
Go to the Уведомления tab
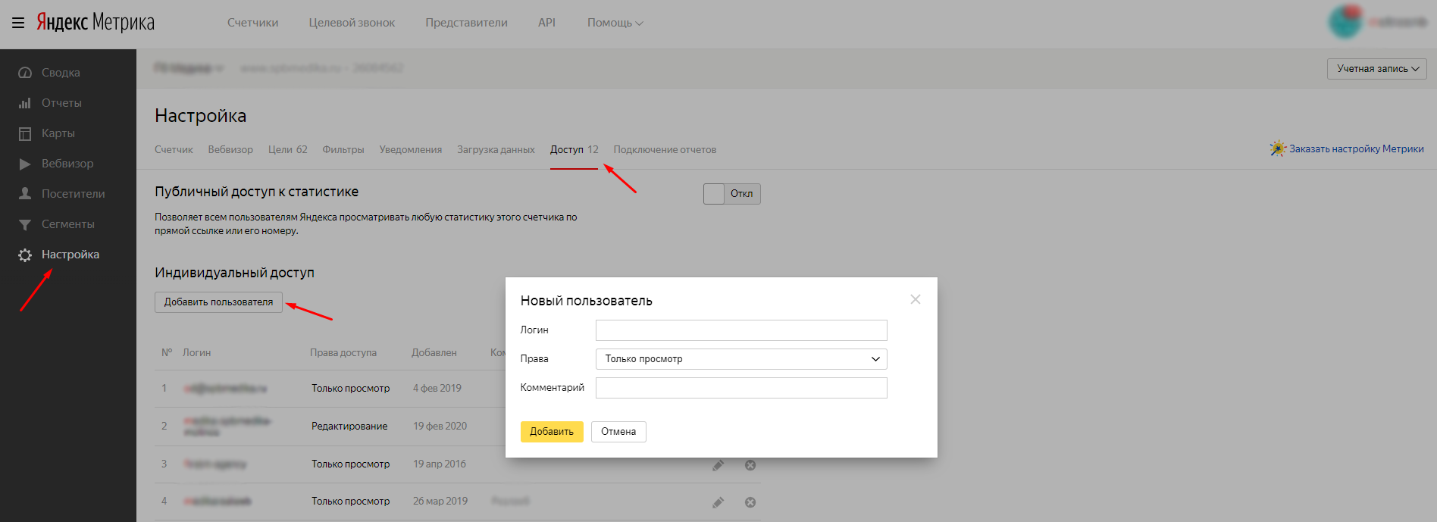411,150
